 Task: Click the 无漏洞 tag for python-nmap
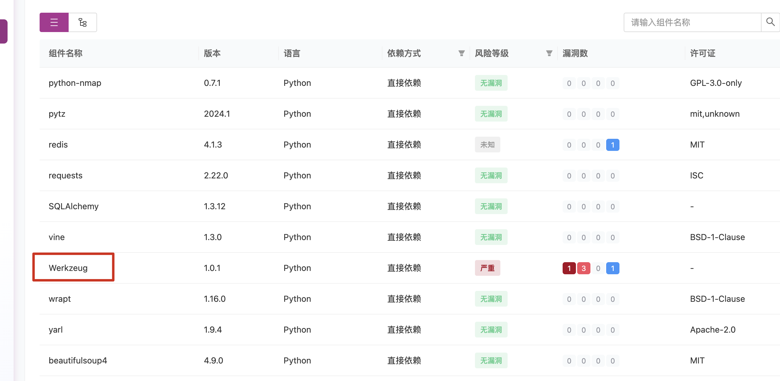(x=491, y=83)
